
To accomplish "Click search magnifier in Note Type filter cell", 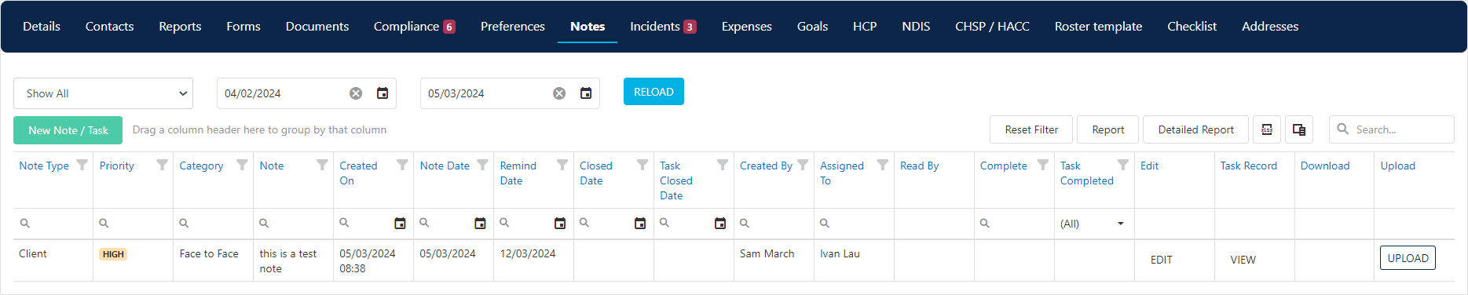I will tap(25, 224).
